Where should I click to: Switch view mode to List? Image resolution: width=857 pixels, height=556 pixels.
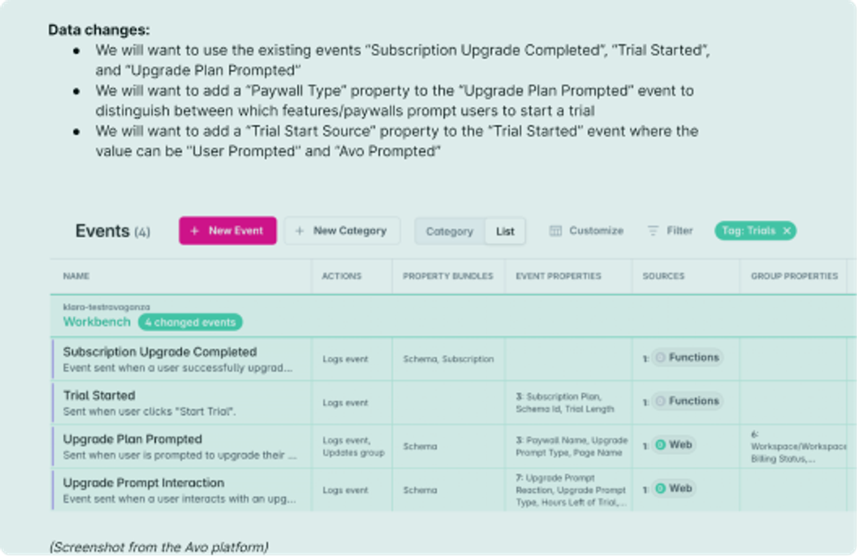pyautogui.click(x=504, y=231)
